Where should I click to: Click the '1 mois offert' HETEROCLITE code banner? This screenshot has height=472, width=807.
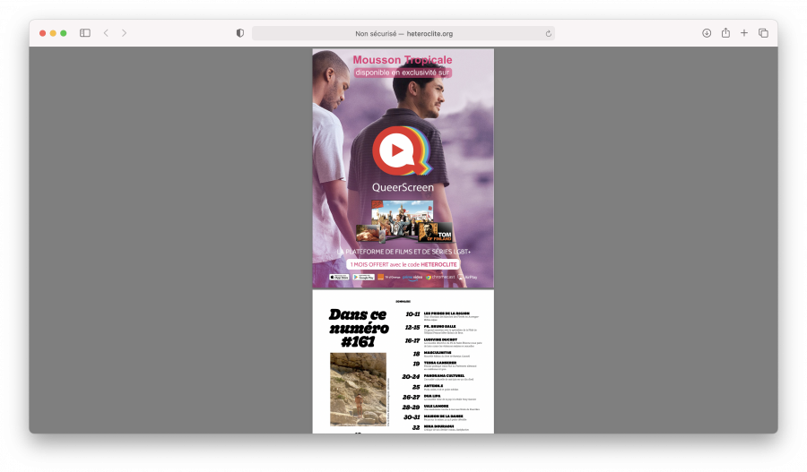point(403,264)
